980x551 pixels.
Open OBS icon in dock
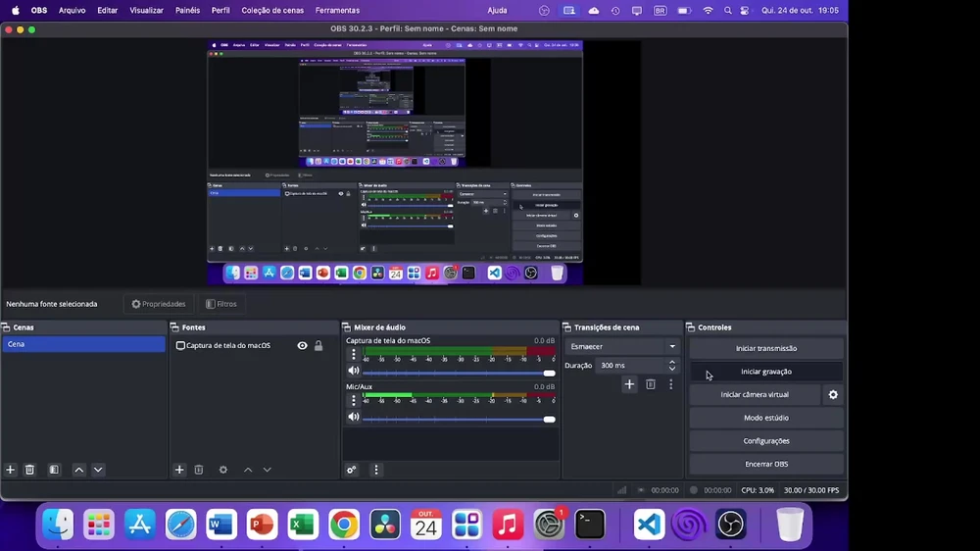coord(731,525)
